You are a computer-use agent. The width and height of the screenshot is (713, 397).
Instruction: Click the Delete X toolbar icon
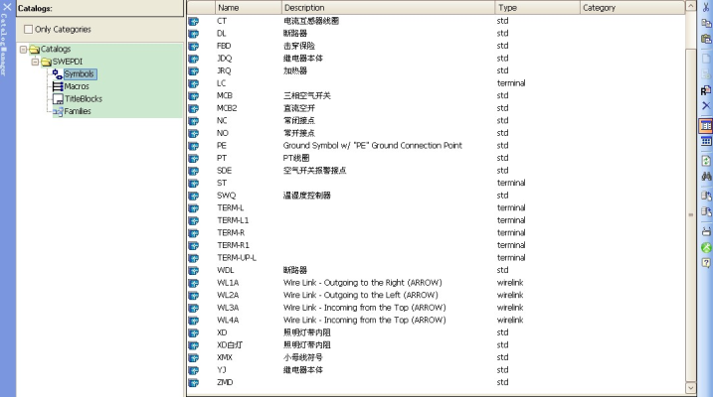click(x=705, y=105)
